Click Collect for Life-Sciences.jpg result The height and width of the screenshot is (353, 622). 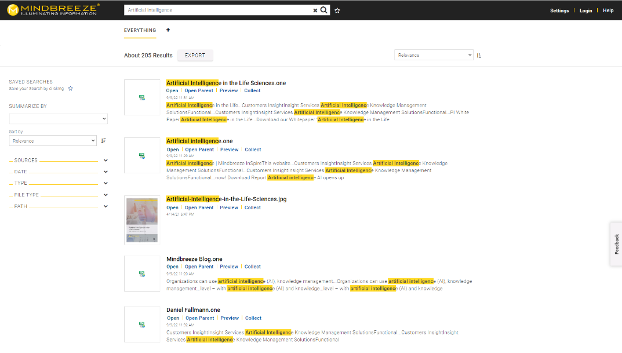pos(253,208)
